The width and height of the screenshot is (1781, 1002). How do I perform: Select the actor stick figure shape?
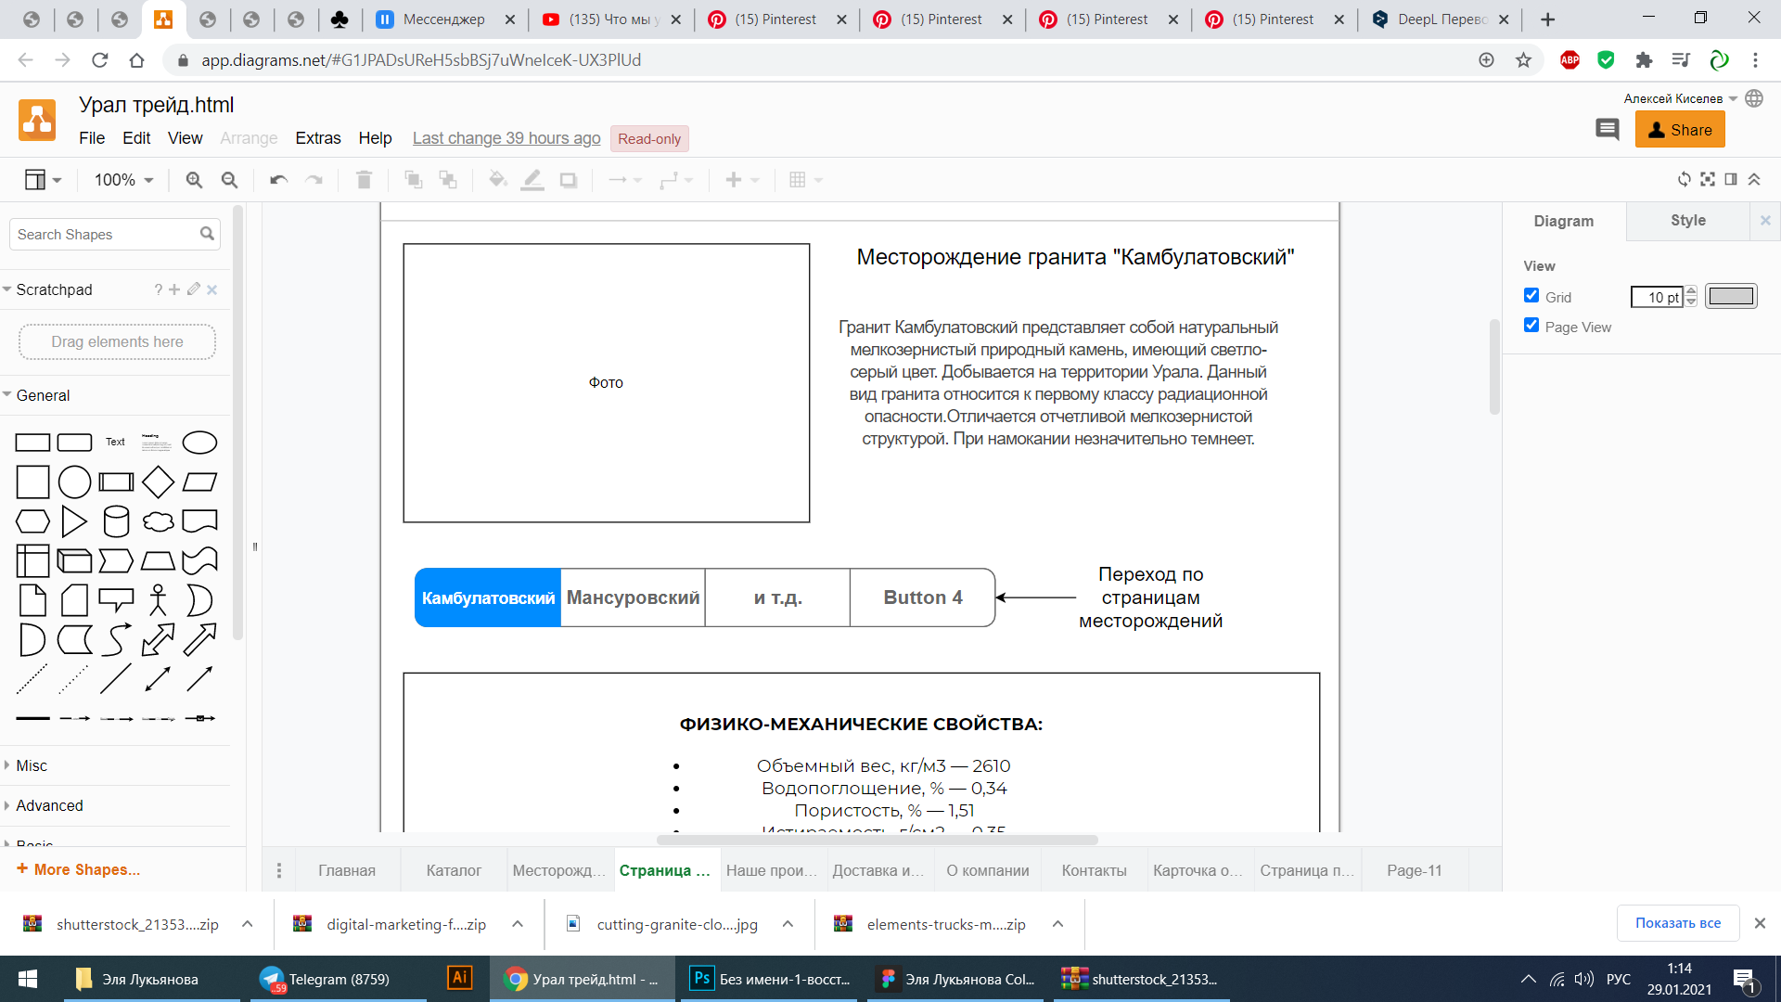158,600
